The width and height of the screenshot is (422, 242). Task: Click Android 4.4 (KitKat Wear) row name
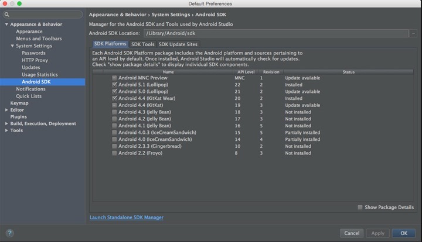pos(147,98)
